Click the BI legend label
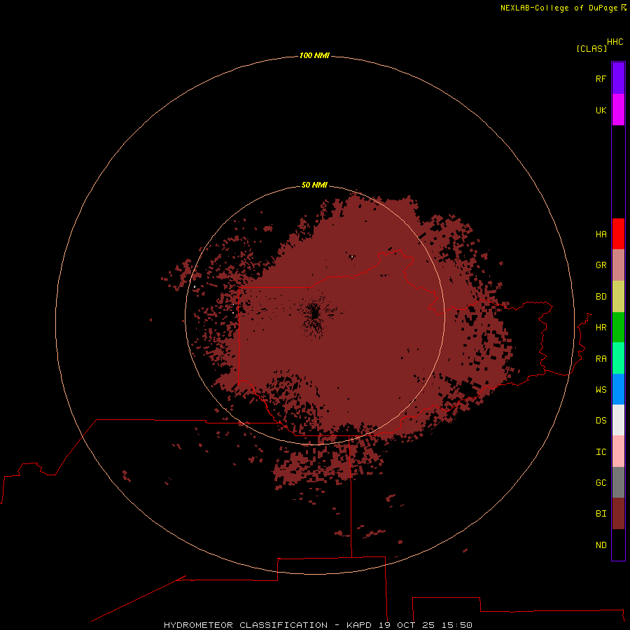630x630 pixels. click(601, 514)
